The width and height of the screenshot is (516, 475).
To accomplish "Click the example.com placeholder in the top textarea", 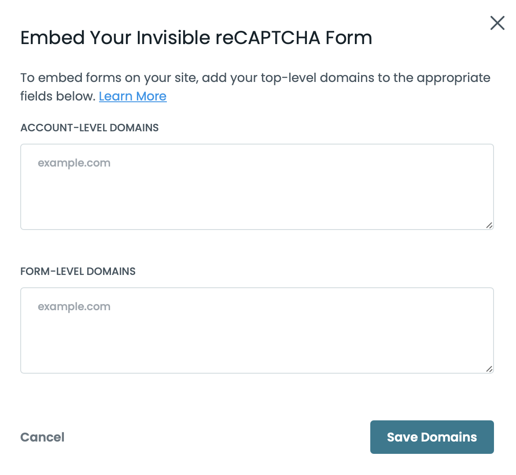I will [74, 163].
